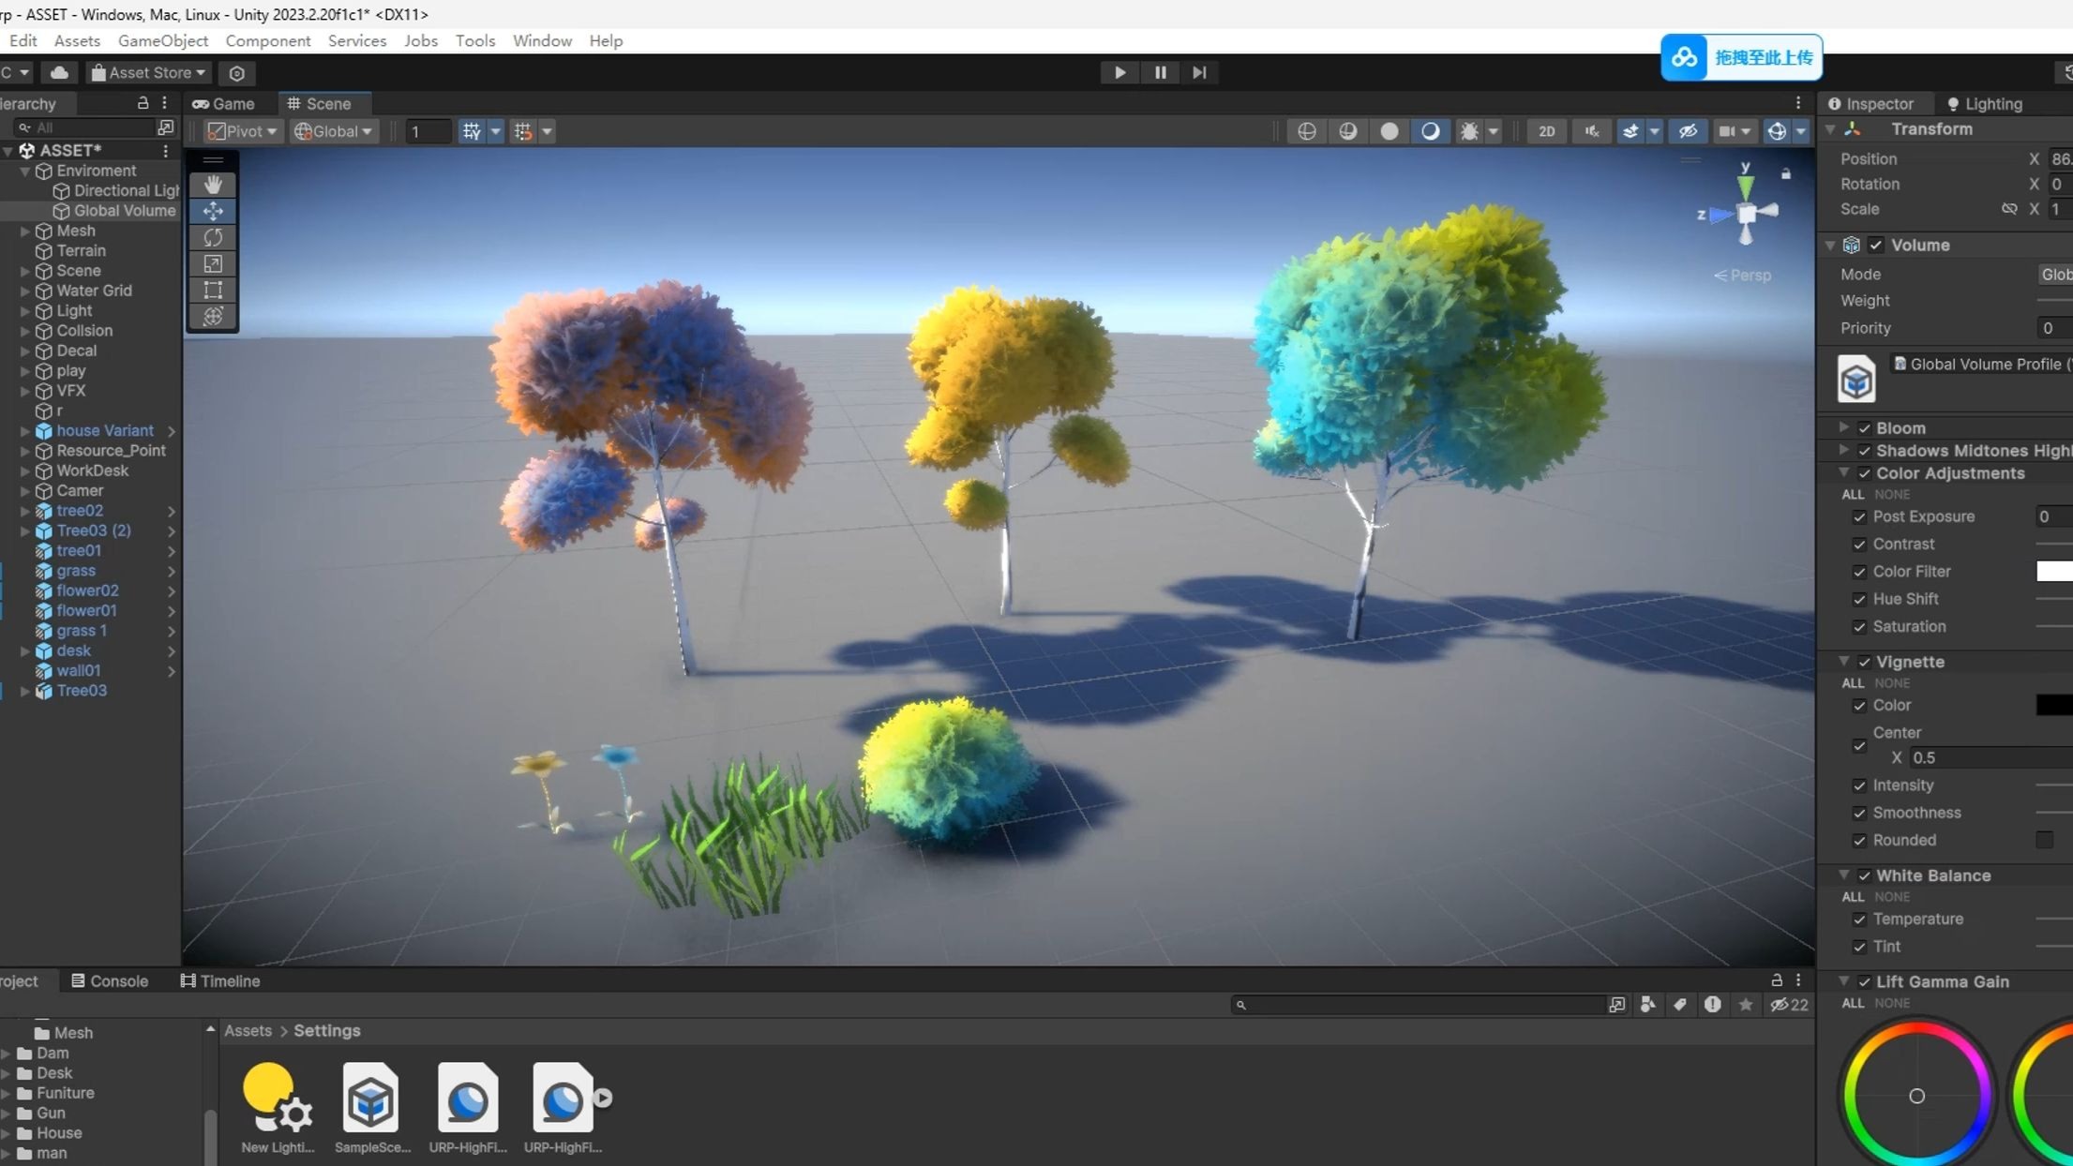Image resolution: width=2073 pixels, height=1166 pixels.
Task: Click the search by label tag icon
Action: click(x=1680, y=1005)
